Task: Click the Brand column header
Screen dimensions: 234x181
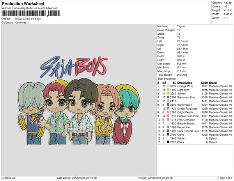Action: tap(213, 83)
